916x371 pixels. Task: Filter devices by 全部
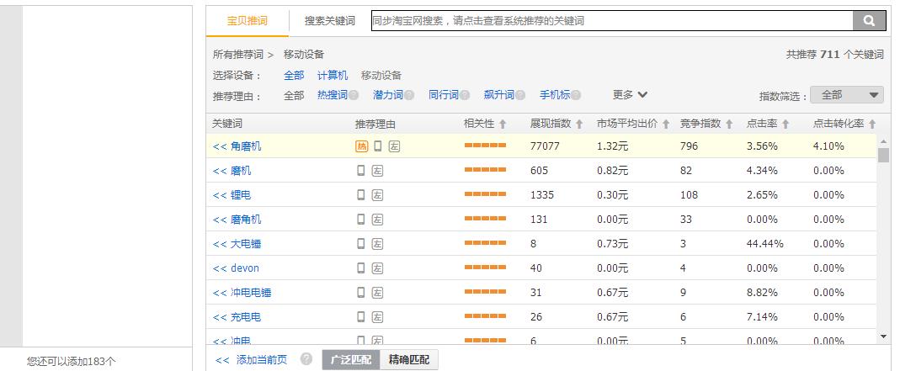(x=294, y=75)
